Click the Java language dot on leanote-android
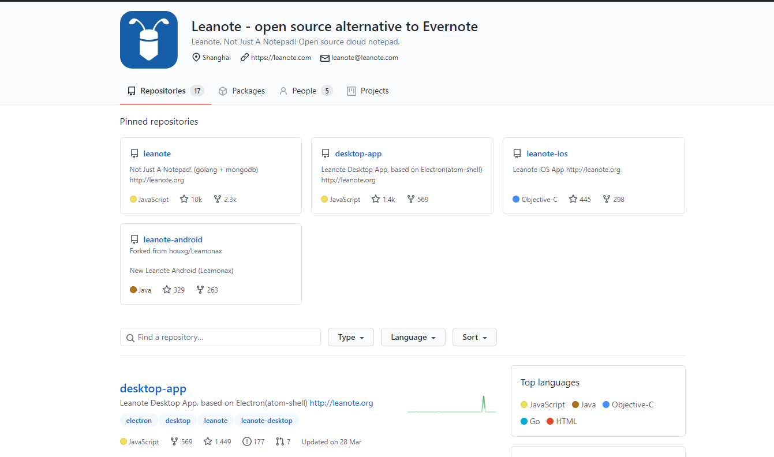 click(133, 290)
